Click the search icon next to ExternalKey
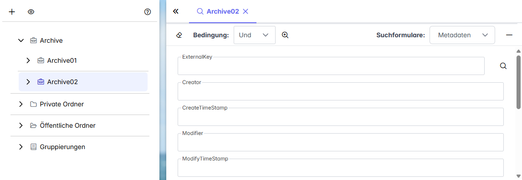 click(x=503, y=66)
